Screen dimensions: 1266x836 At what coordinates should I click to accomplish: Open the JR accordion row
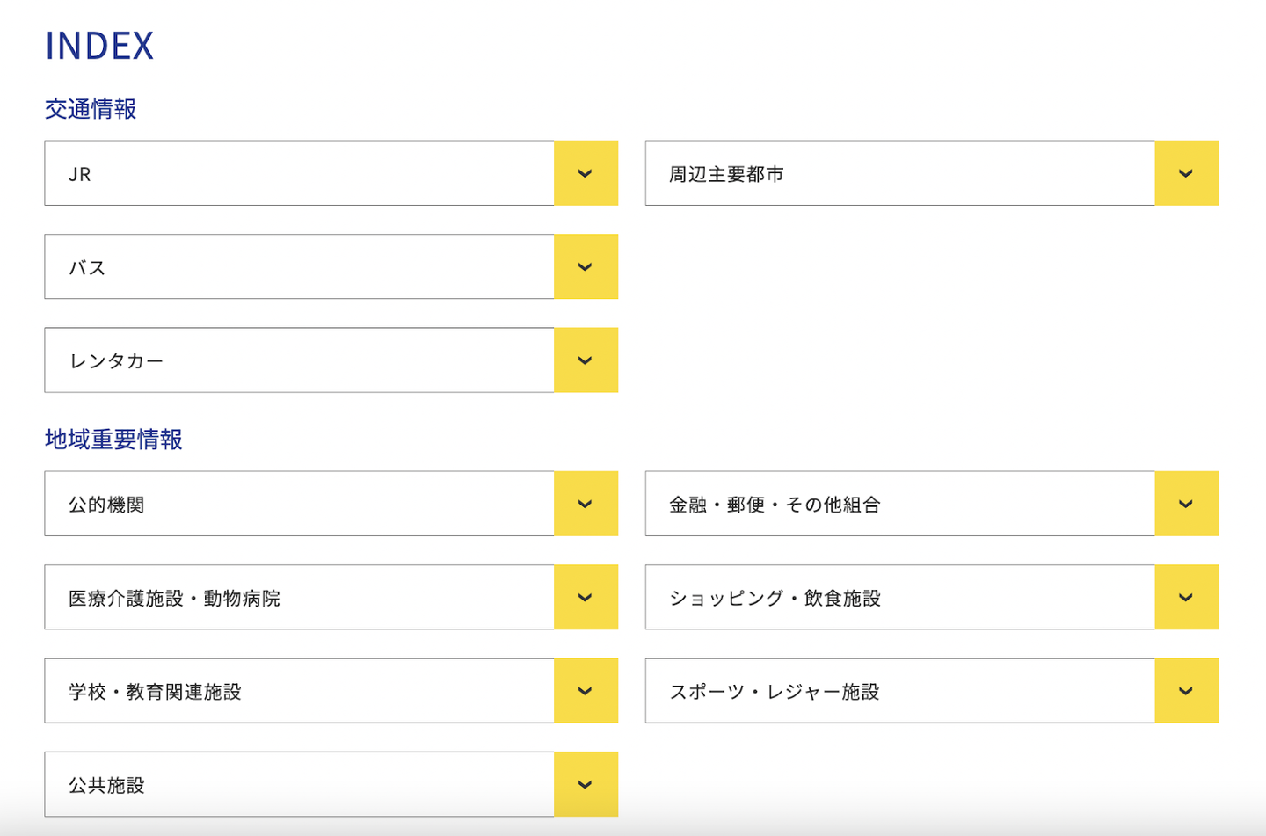(x=299, y=173)
